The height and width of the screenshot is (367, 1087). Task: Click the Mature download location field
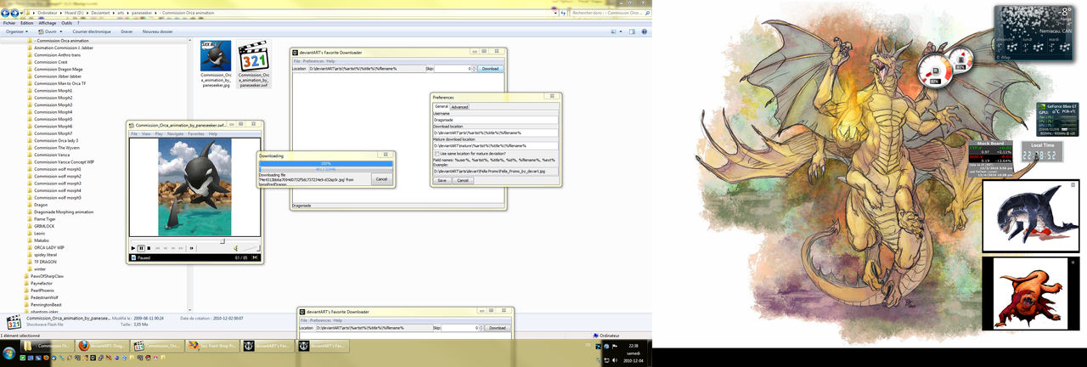pos(495,146)
